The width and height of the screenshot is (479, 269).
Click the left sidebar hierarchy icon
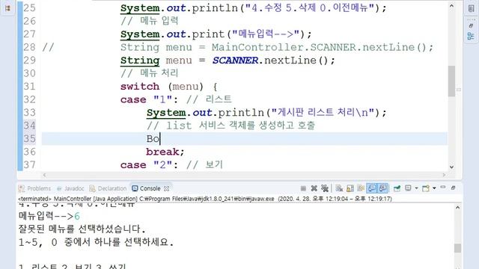(x=7, y=8)
